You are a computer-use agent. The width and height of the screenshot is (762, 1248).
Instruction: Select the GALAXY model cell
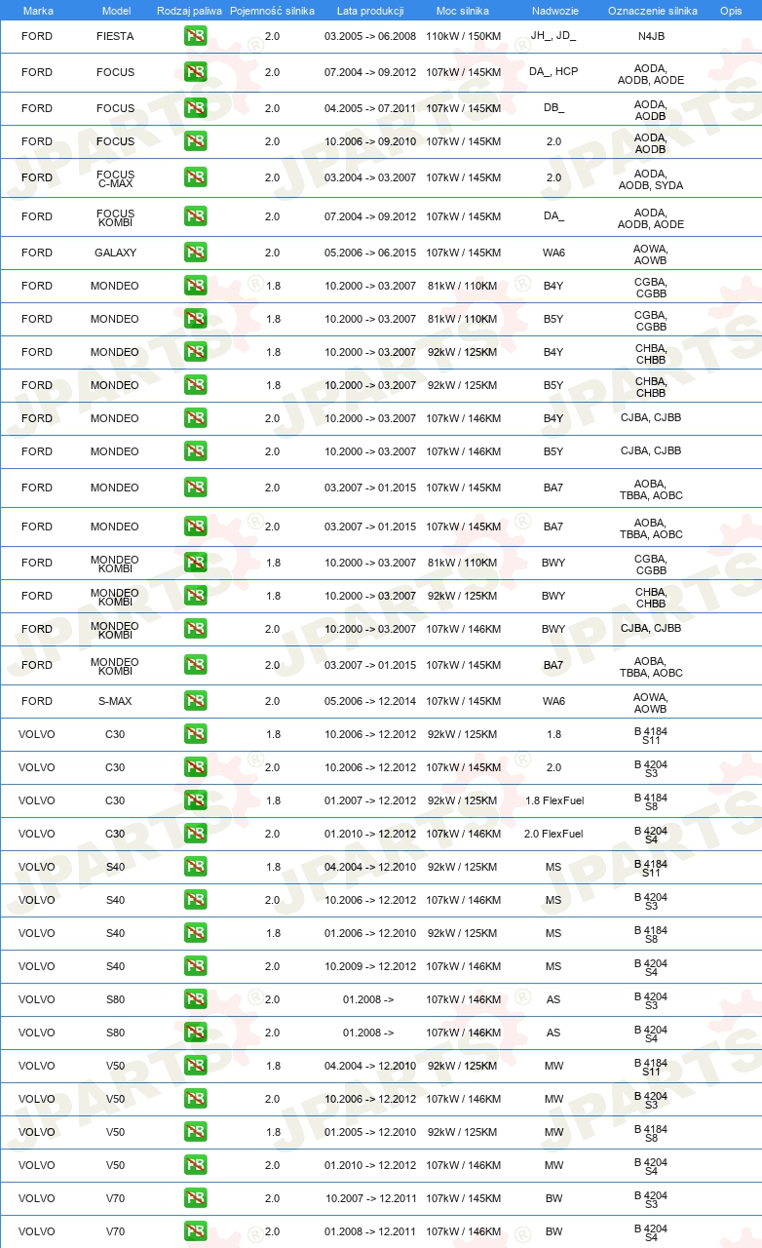pyautogui.click(x=115, y=253)
